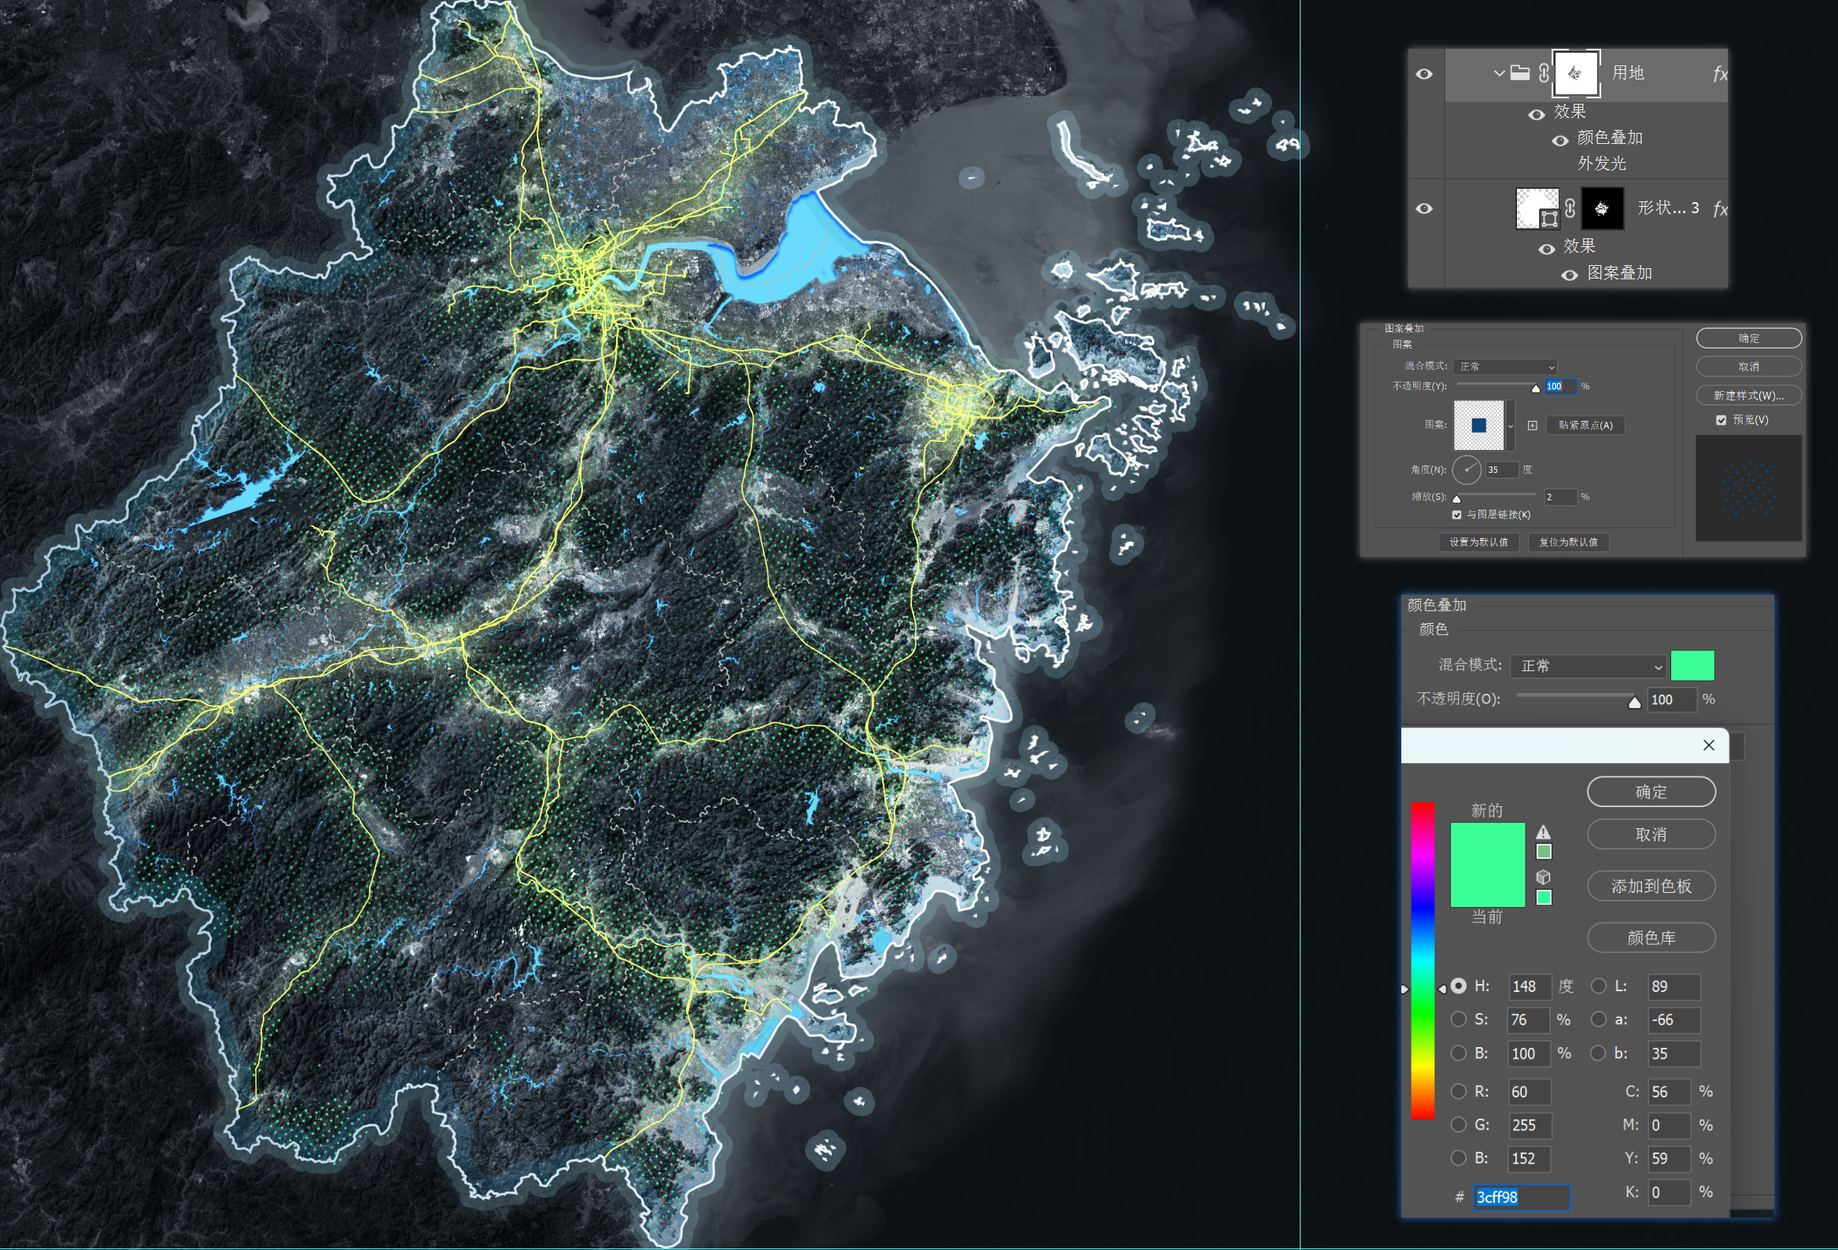The height and width of the screenshot is (1250, 1838).
Task: Close the color picker with X icon
Action: coord(1708,745)
